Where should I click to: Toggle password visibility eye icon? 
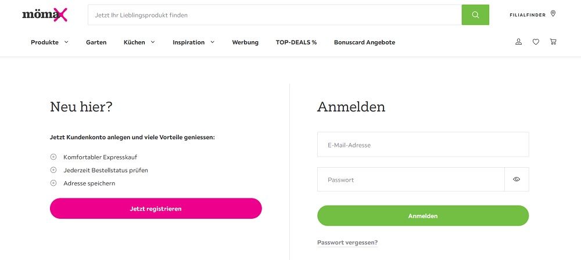[x=517, y=179]
